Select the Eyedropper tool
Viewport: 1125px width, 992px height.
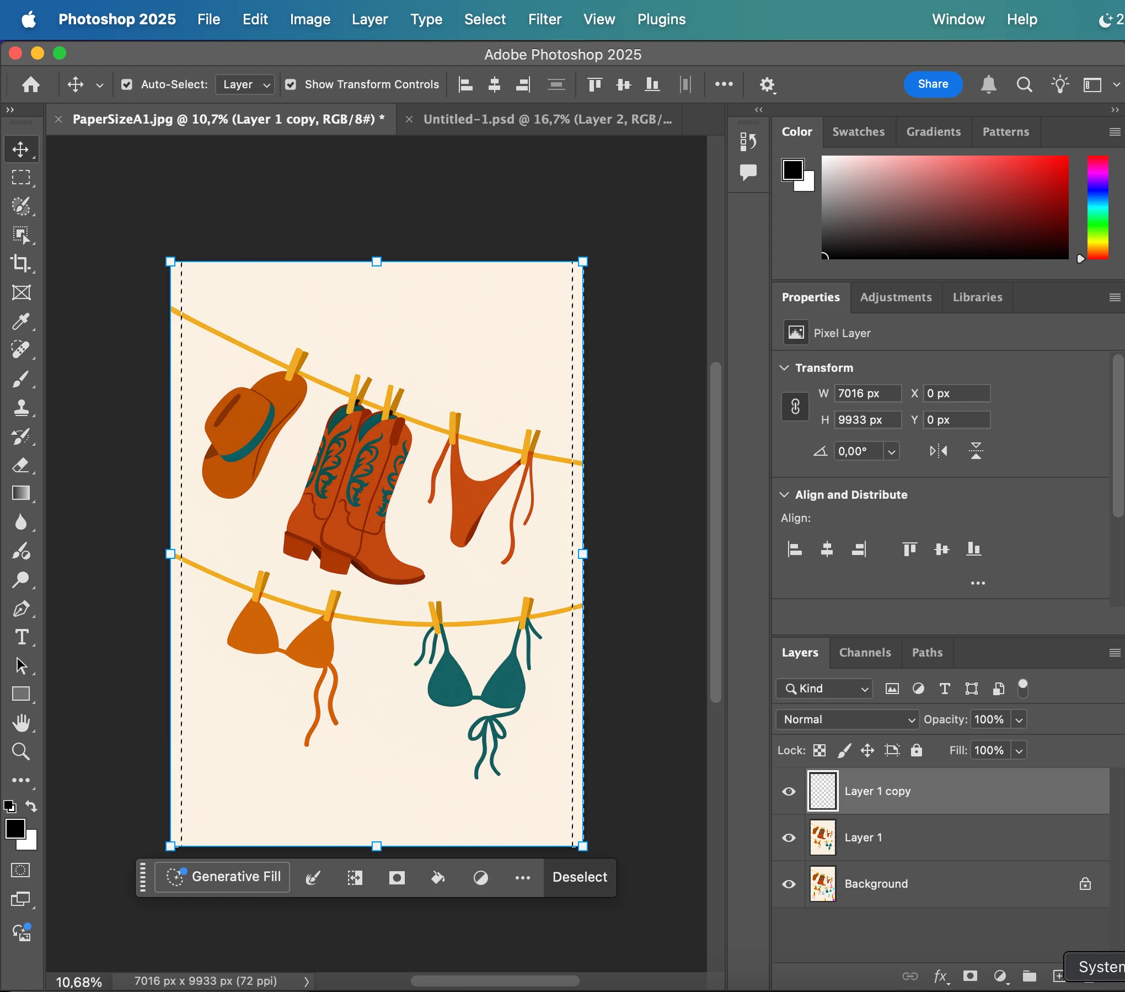(x=21, y=321)
